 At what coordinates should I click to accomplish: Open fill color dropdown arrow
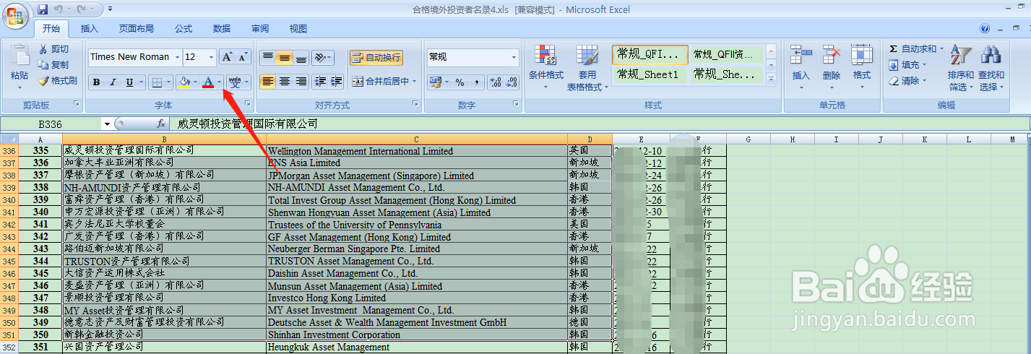click(x=196, y=82)
